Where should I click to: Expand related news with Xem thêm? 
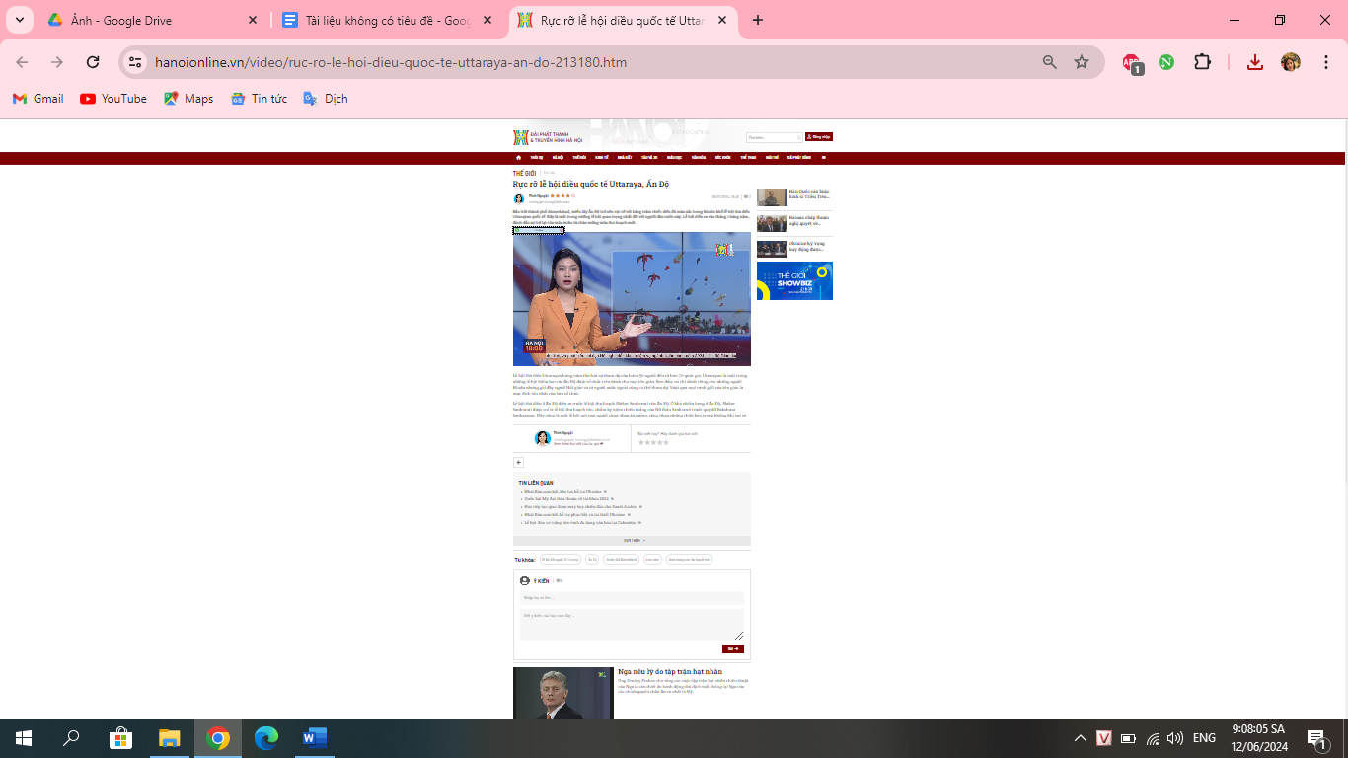coord(632,541)
